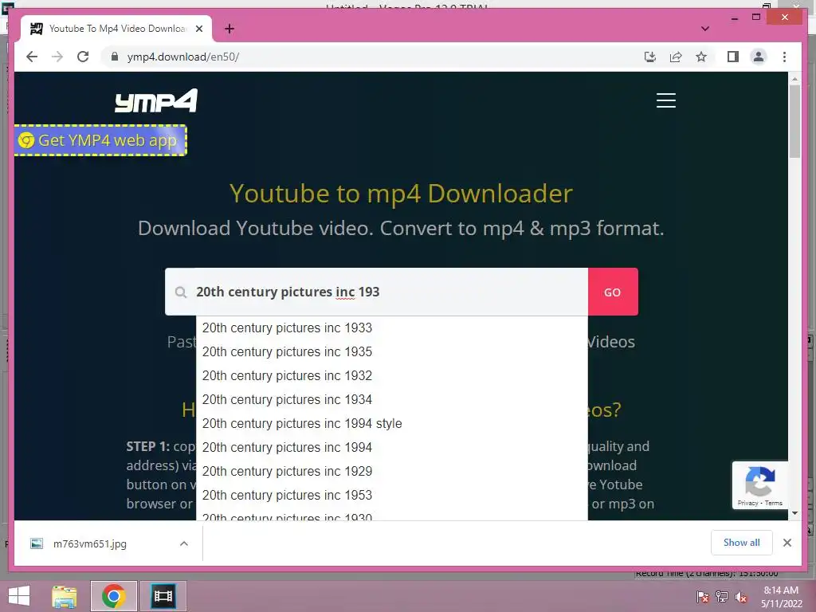Viewport: 816px width, 612px height.
Task: Click the reCAPTCHA Privacy link
Action: pos(747,504)
